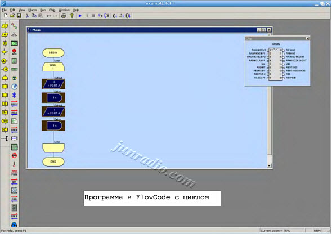Click the Open folder toolbar icon

(12, 16)
